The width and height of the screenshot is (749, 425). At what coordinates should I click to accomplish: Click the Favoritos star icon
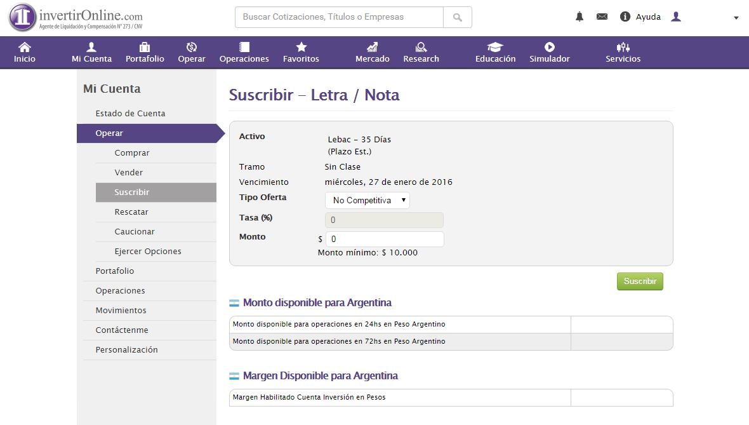coord(301,47)
